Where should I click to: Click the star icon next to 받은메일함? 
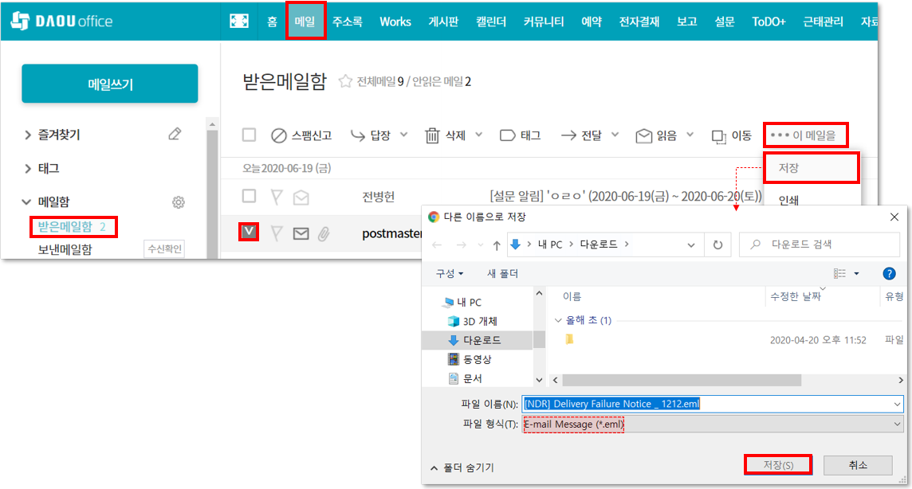[345, 81]
